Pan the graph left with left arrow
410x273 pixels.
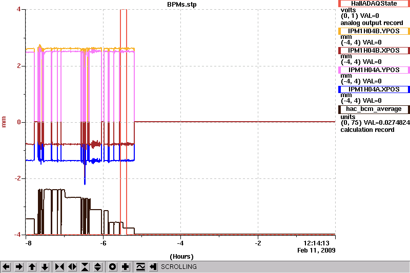[6, 267]
